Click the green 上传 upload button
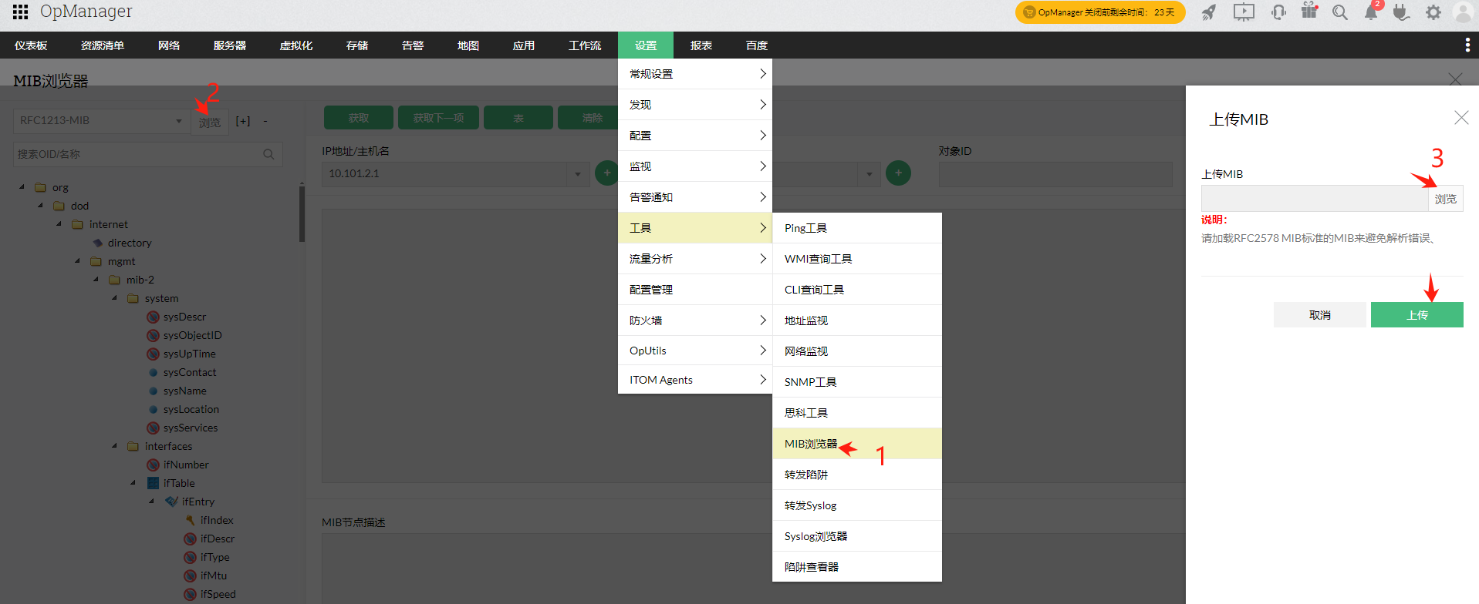The image size is (1479, 604). click(x=1417, y=315)
